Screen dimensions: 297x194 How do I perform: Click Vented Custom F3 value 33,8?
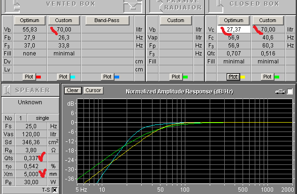[64, 46]
